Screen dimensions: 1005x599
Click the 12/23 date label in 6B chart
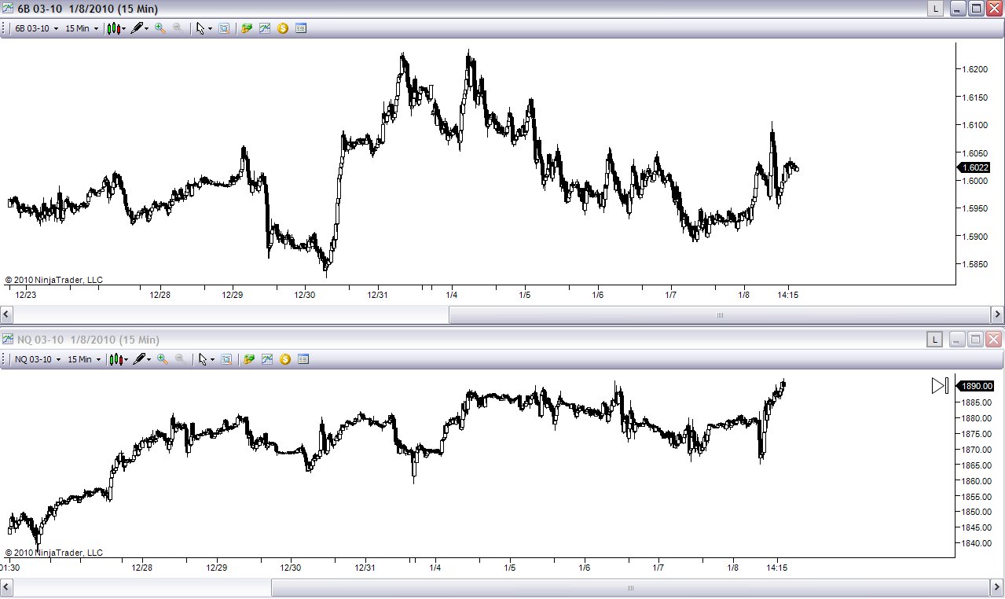pyautogui.click(x=26, y=295)
